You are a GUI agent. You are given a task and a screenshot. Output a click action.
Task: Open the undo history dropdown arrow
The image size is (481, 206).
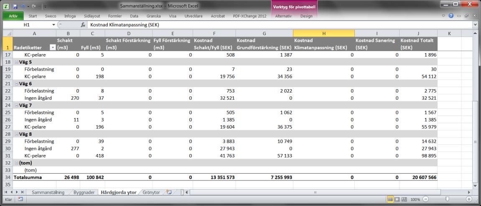pyautogui.click(x=28, y=6)
